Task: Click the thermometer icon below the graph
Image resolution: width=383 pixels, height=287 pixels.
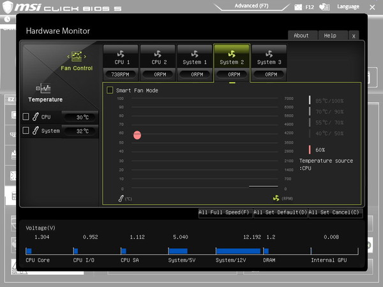Action: 121,198
